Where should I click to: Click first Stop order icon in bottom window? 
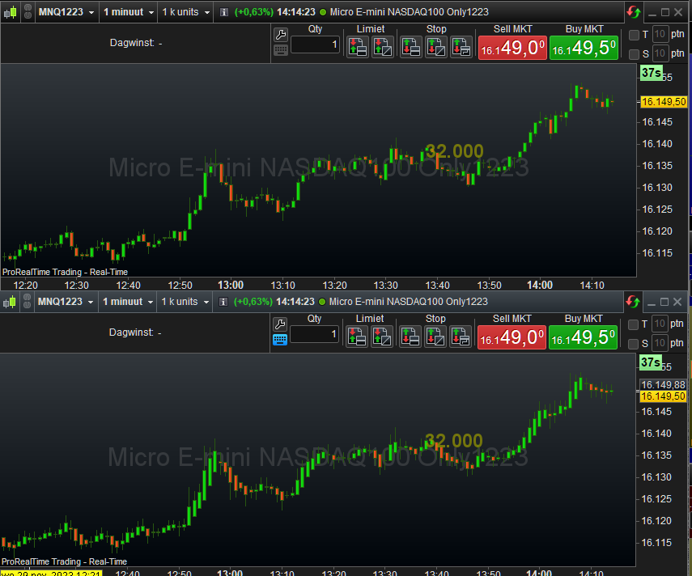pyautogui.click(x=410, y=337)
